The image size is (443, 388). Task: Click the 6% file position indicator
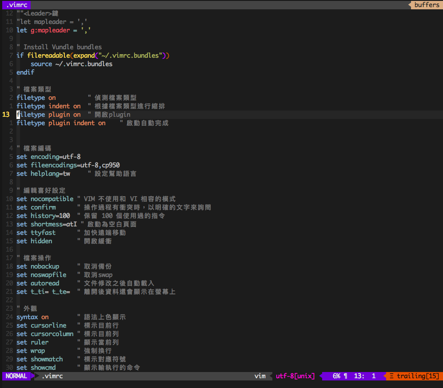336,376
